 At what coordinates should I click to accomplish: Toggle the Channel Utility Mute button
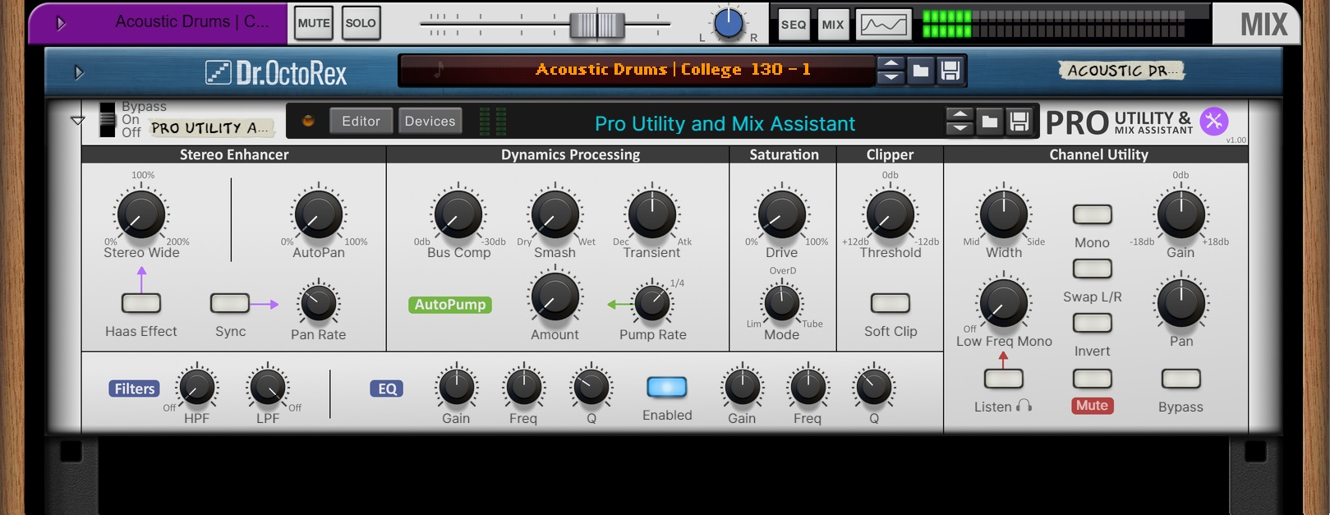click(x=1093, y=379)
